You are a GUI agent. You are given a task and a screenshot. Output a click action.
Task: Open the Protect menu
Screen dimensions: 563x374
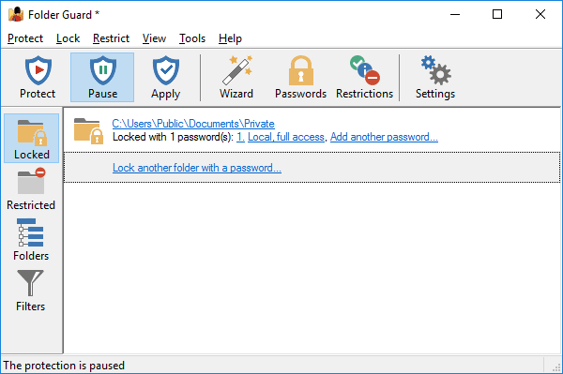25,38
